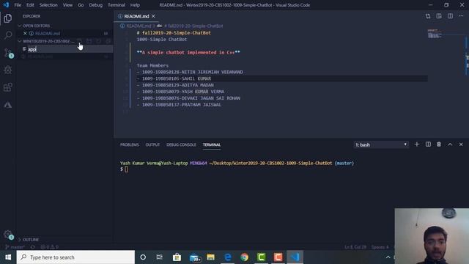Screen dimensions: 469x264
Task: Open the View menu
Action: (67, 5)
